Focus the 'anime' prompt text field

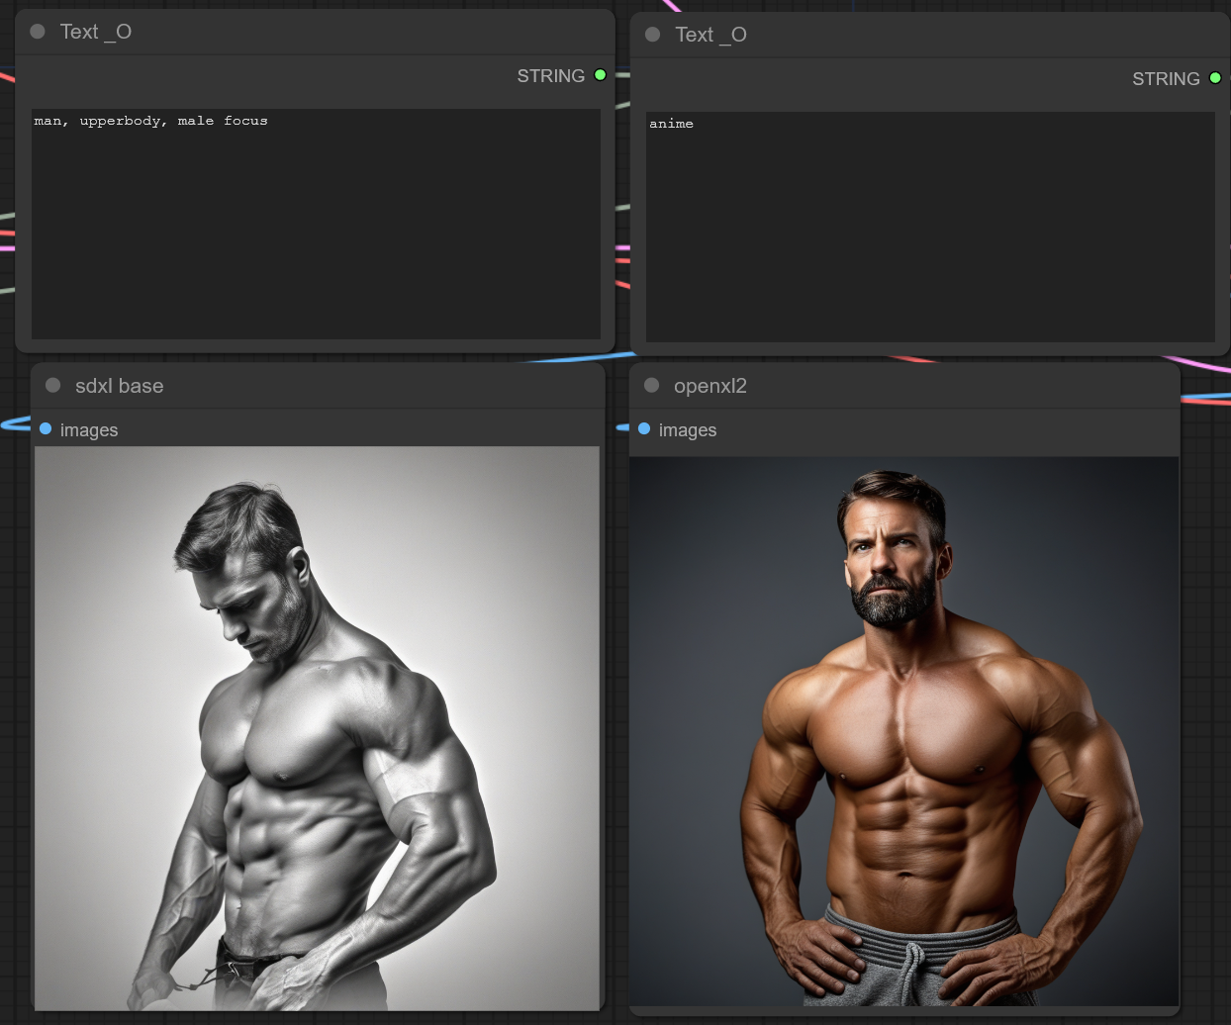929,228
